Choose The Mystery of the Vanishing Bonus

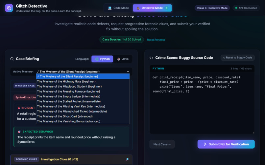click(x=83, y=121)
